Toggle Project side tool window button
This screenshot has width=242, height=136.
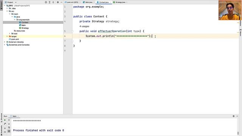click(2, 5)
